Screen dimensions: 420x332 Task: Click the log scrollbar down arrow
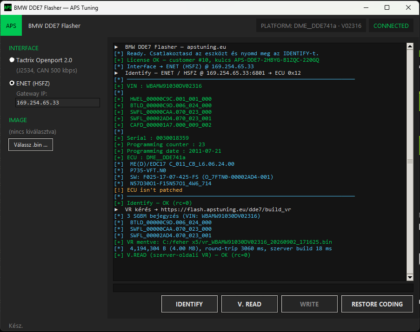[410, 277]
